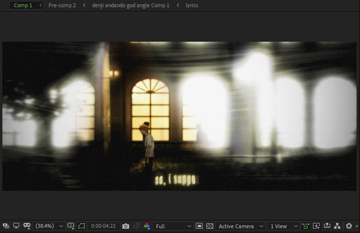The image size is (360, 233).
Task: Open the Composition Flowchart icon
Action: pos(337,226)
